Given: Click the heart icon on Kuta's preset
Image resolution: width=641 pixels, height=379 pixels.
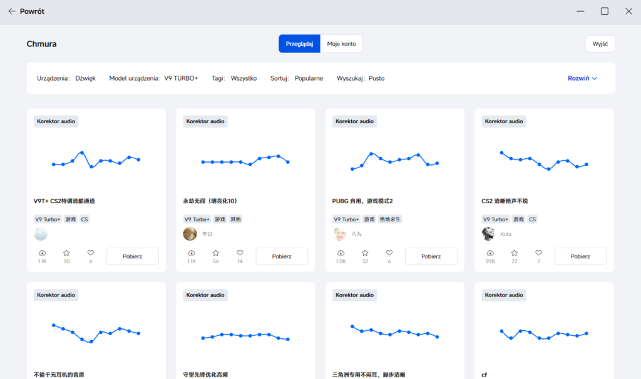Looking at the screenshot, I should (x=538, y=253).
